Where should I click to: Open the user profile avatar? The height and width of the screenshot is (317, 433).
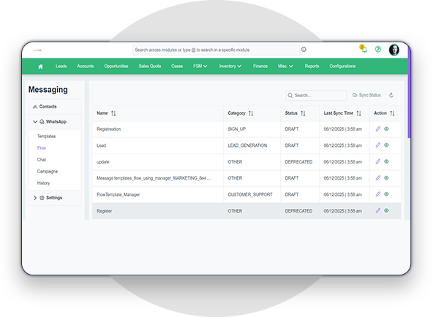tap(394, 50)
